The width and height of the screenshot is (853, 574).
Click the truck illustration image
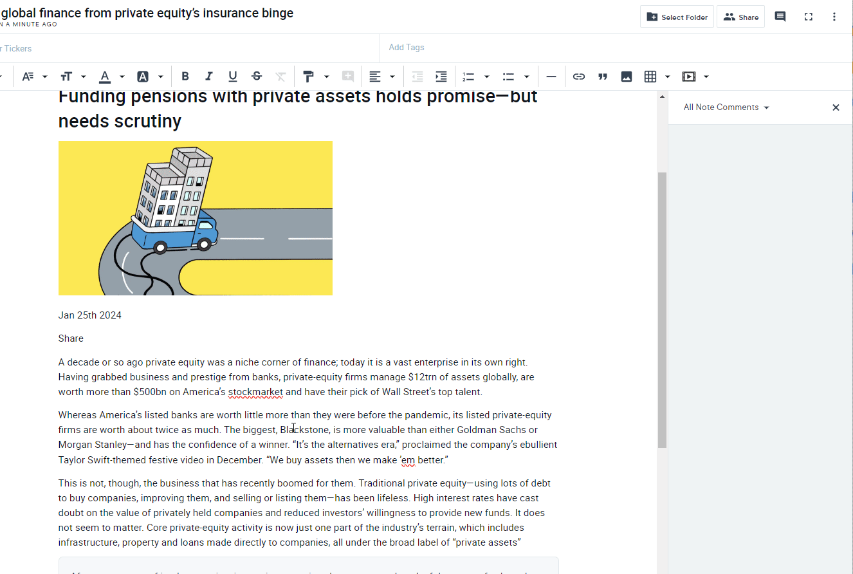(x=196, y=218)
